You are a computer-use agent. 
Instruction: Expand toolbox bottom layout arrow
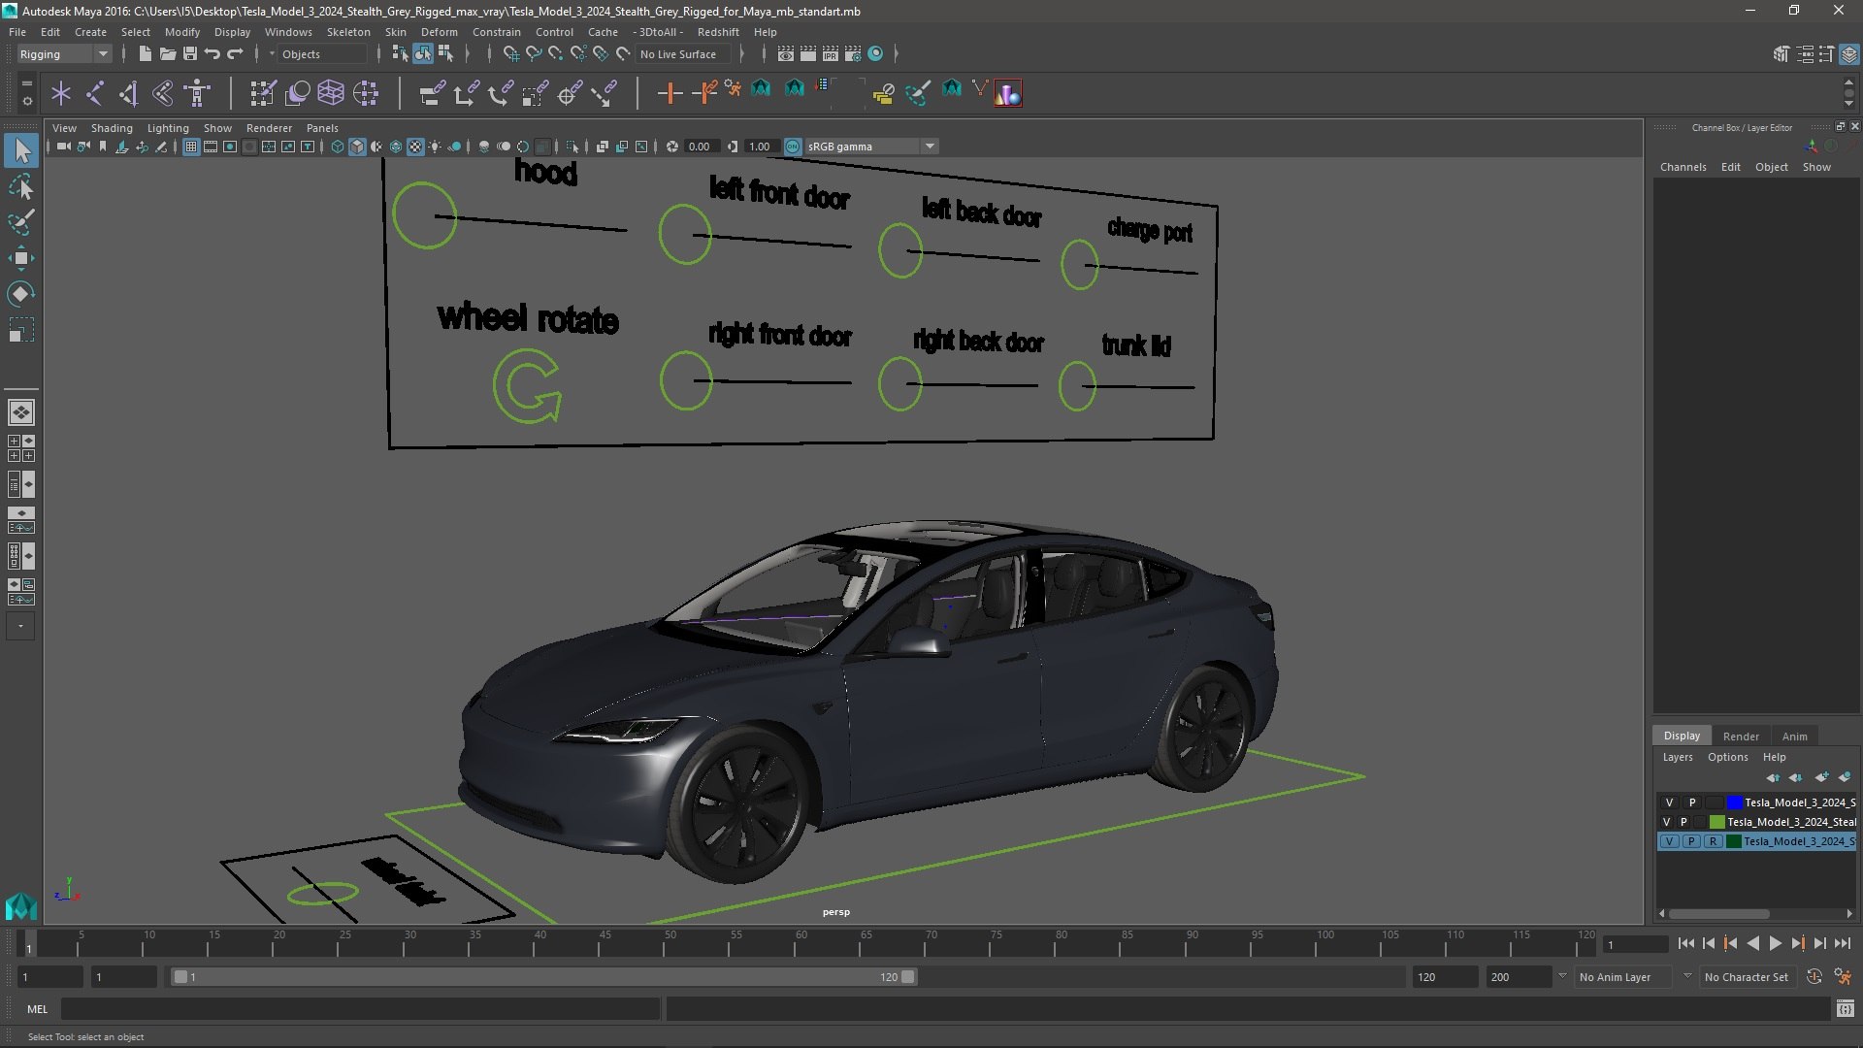20,626
